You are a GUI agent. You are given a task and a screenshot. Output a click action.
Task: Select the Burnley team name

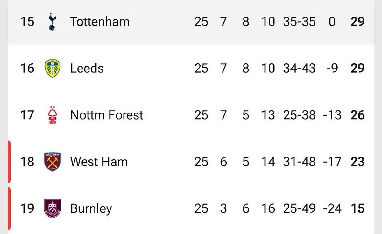pos(91,208)
